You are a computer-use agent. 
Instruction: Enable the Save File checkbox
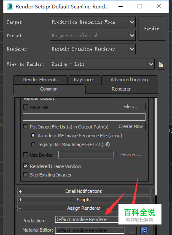[x=25, y=107]
